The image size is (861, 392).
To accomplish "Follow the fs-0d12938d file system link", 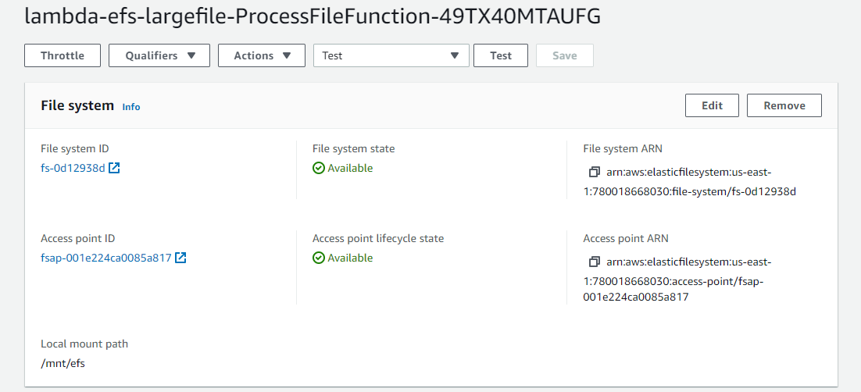I will 73,168.
